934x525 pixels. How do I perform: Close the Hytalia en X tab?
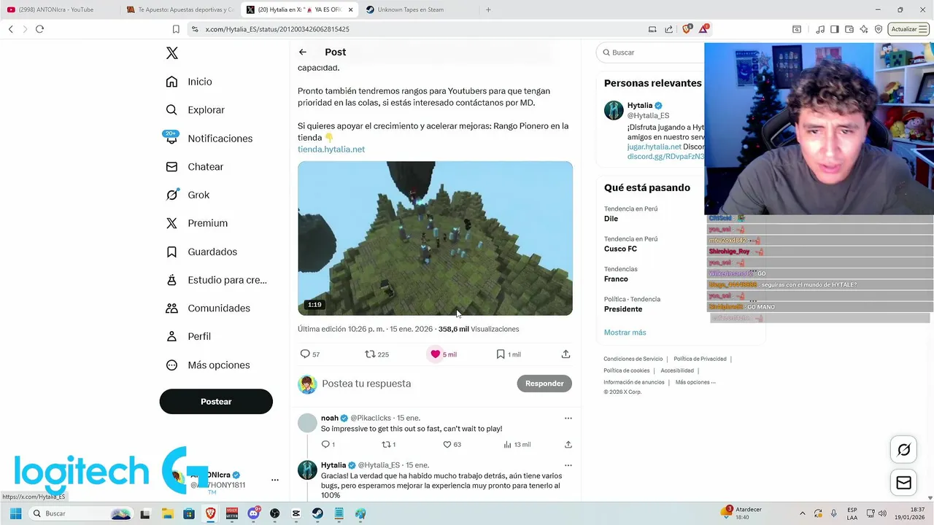coord(350,9)
